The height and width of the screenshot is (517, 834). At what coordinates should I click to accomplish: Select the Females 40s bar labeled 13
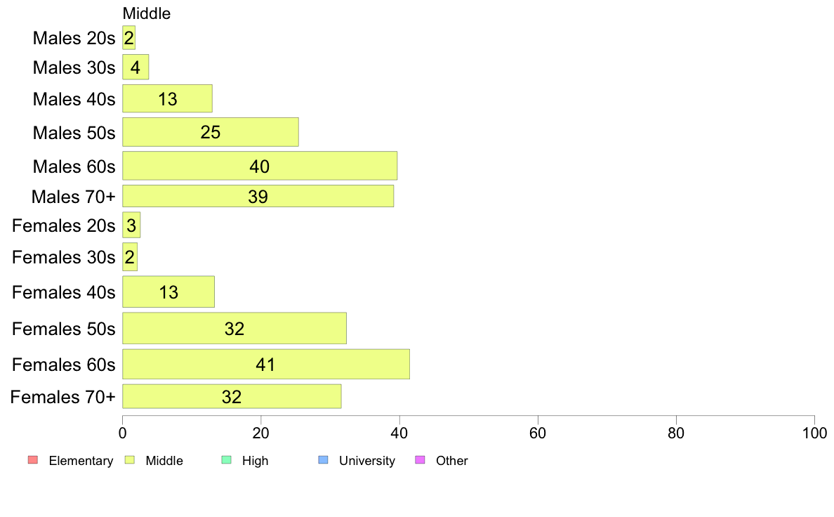coord(168,292)
